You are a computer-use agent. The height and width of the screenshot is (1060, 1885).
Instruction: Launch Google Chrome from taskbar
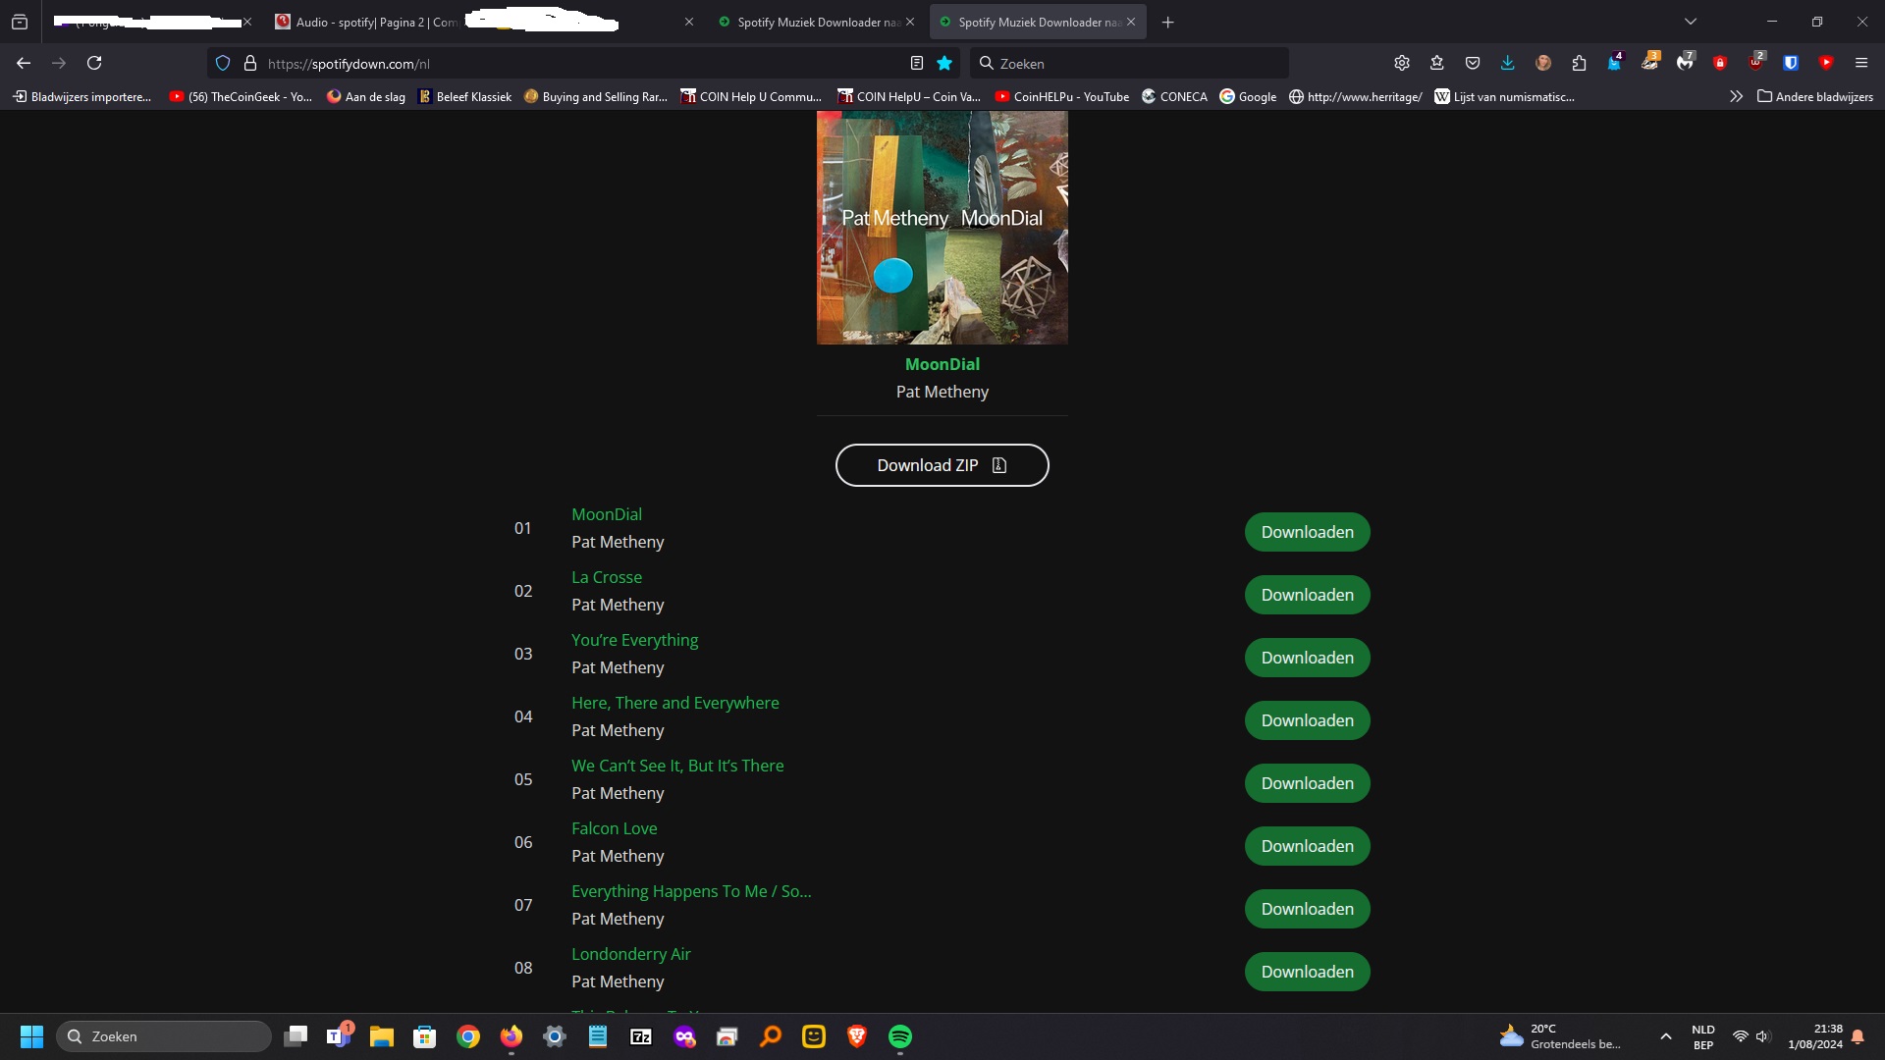[x=468, y=1036]
